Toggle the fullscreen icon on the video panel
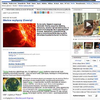The height and width of the screenshot is (100, 100). coord(98,10)
